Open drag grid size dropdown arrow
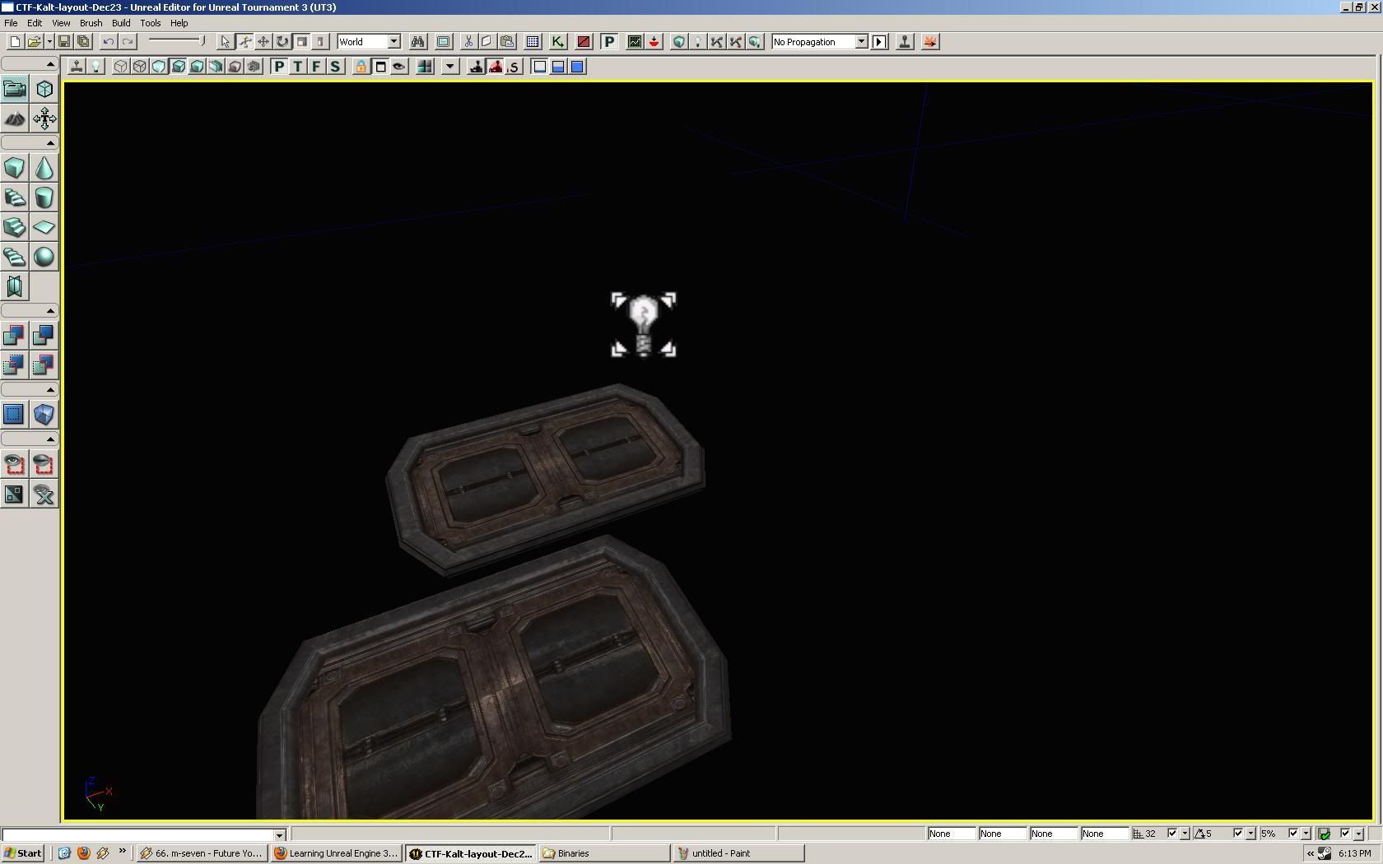The image size is (1383, 864). click(1185, 834)
